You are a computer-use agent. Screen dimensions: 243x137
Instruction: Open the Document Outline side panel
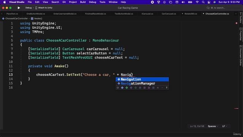pyautogui.click(x=240, y=55)
